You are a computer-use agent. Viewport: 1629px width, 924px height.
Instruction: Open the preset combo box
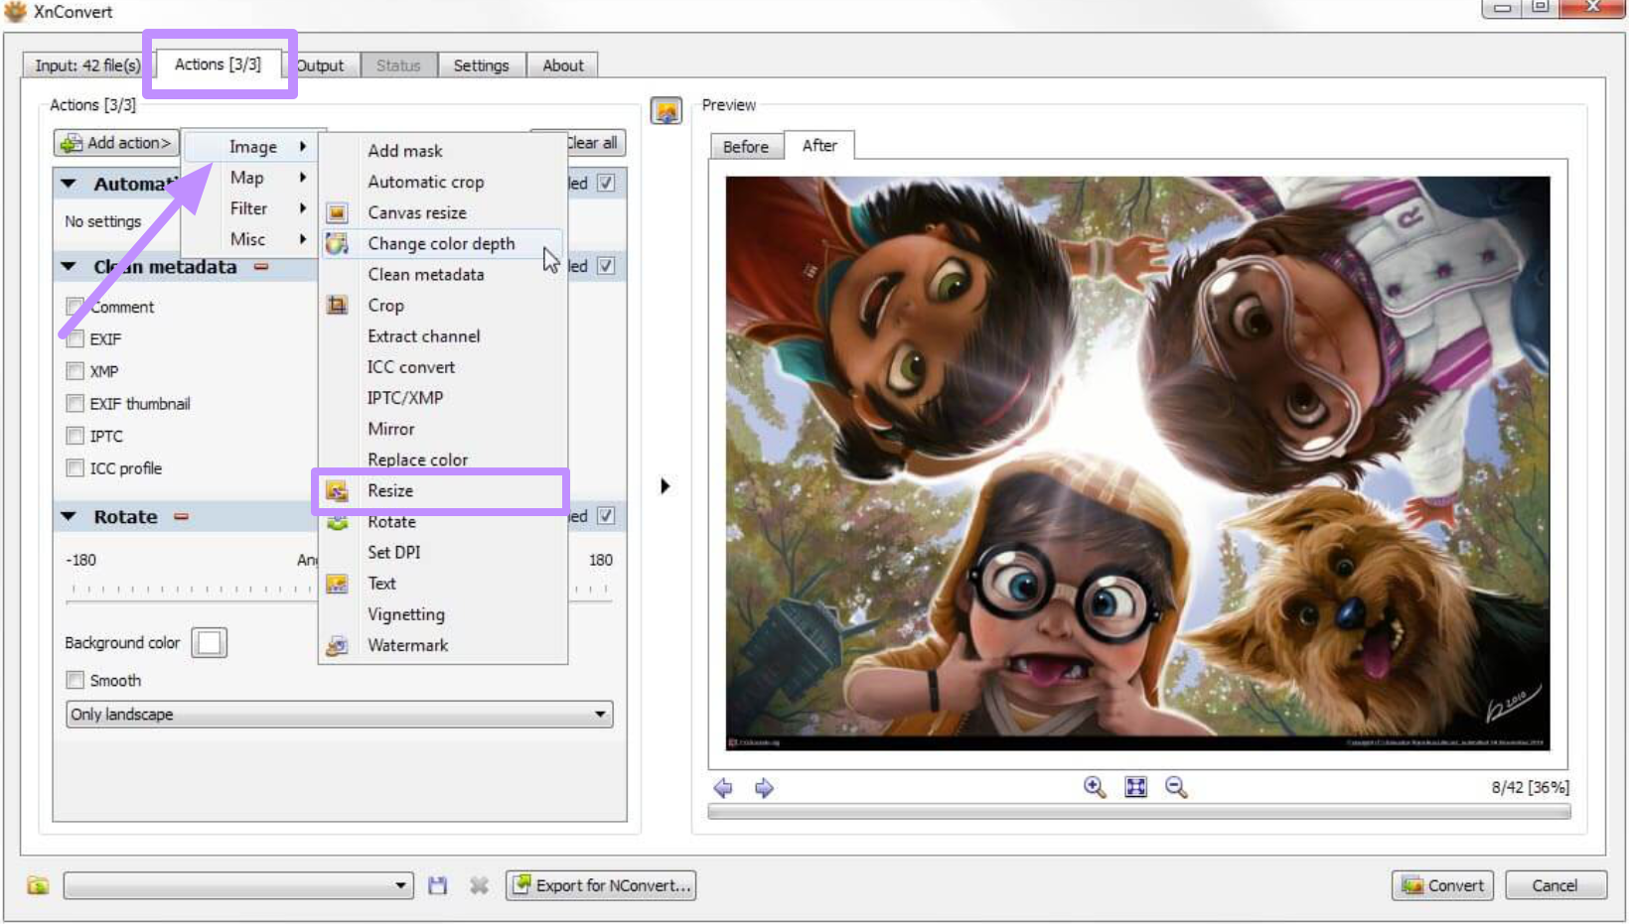[238, 885]
